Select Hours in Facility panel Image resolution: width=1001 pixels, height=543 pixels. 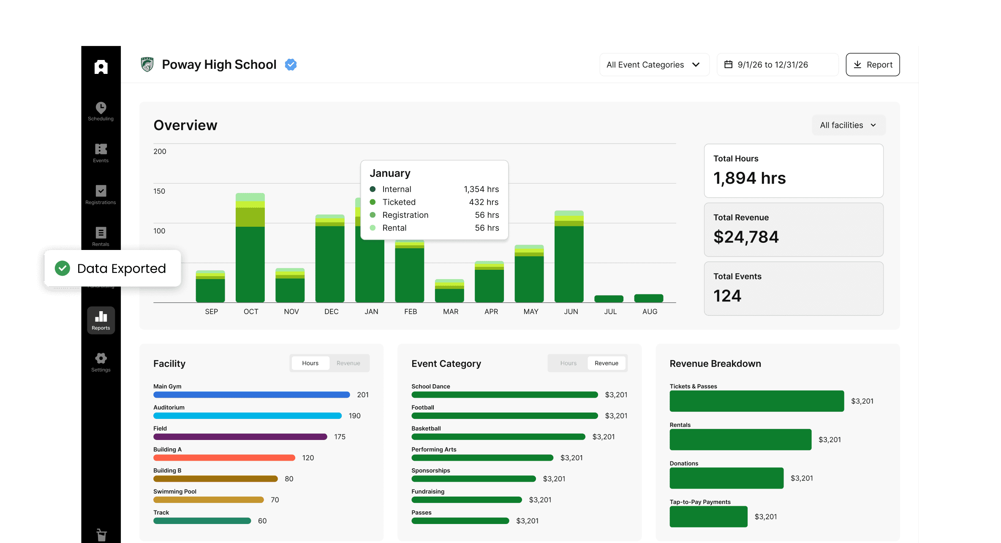310,363
